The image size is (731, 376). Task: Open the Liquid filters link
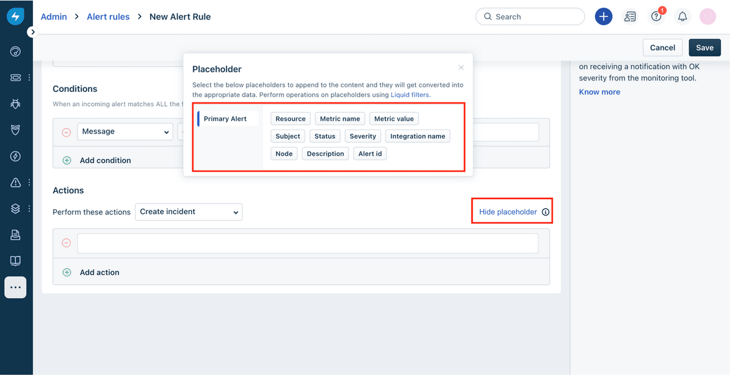click(410, 94)
